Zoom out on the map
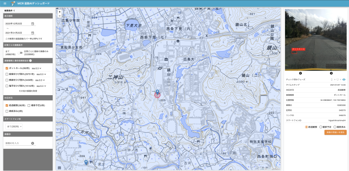The height and width of the screenshot is (171, 349). [59, 16]
